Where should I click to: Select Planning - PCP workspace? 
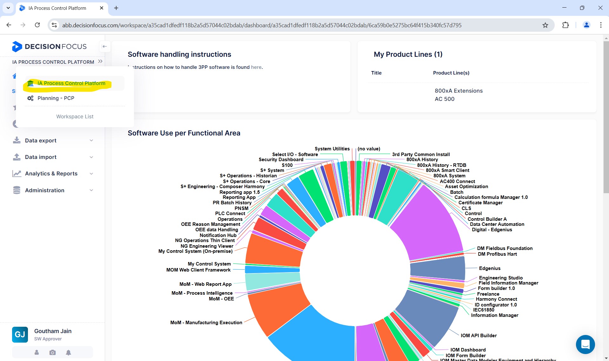(x=75, y=98)
